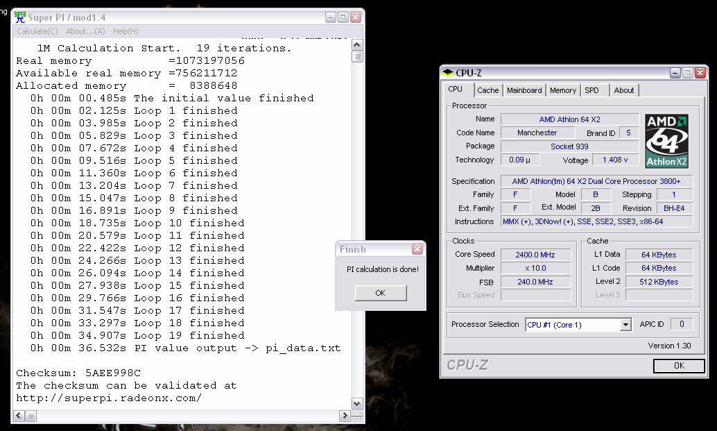Open the Help(H) menu in Super PI
The width and height of the screenshot is (717, 431).
tap(126, 31)
